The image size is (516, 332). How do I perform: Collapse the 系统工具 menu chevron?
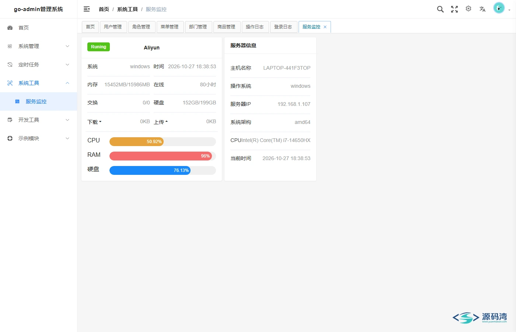pyautogui.click(x=67, y=83)
